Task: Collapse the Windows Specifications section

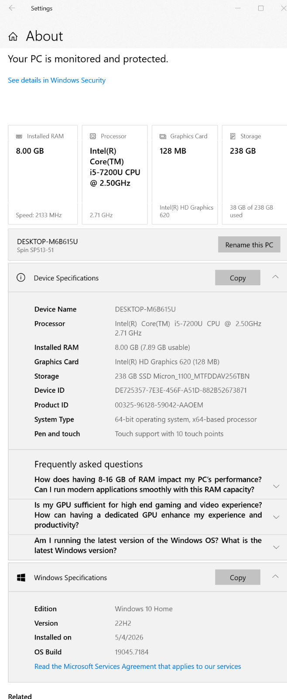Action: tap(275, 577)
